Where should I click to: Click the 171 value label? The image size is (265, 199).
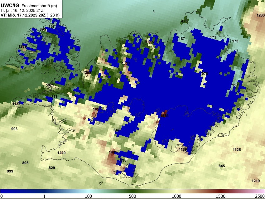coord(213,37)
